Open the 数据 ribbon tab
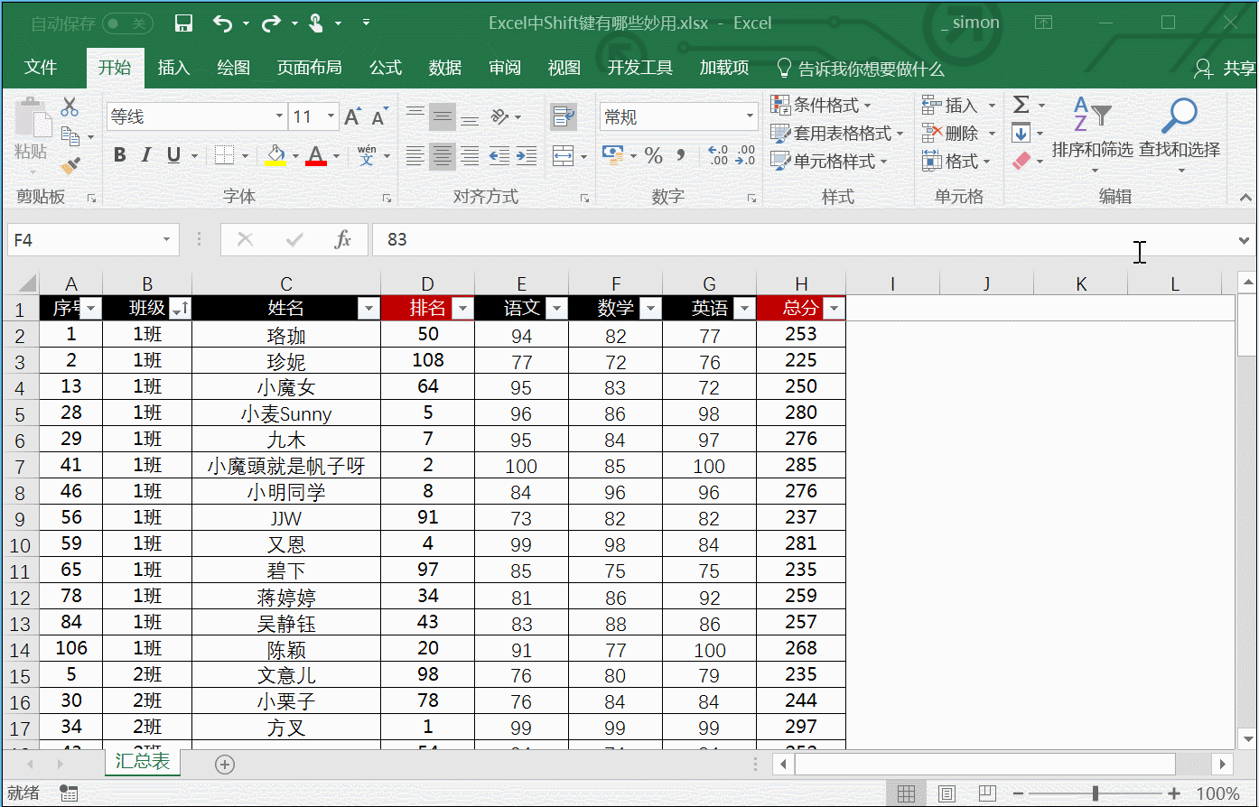Screen dimensions: 1259x807 [444, 67]
